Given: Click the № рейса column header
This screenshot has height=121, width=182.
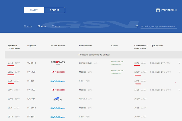Looking at the screenshot, I should click(x=31, y=46).
